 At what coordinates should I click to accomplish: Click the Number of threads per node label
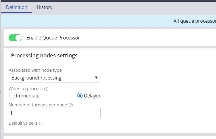(38, 105)
